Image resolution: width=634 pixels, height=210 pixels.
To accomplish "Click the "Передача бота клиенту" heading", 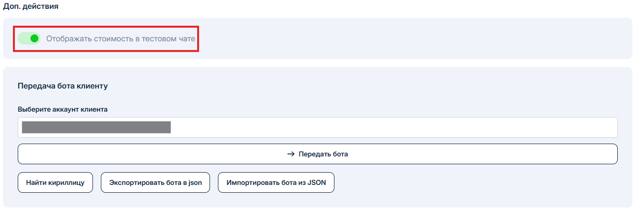I will 62,86.
